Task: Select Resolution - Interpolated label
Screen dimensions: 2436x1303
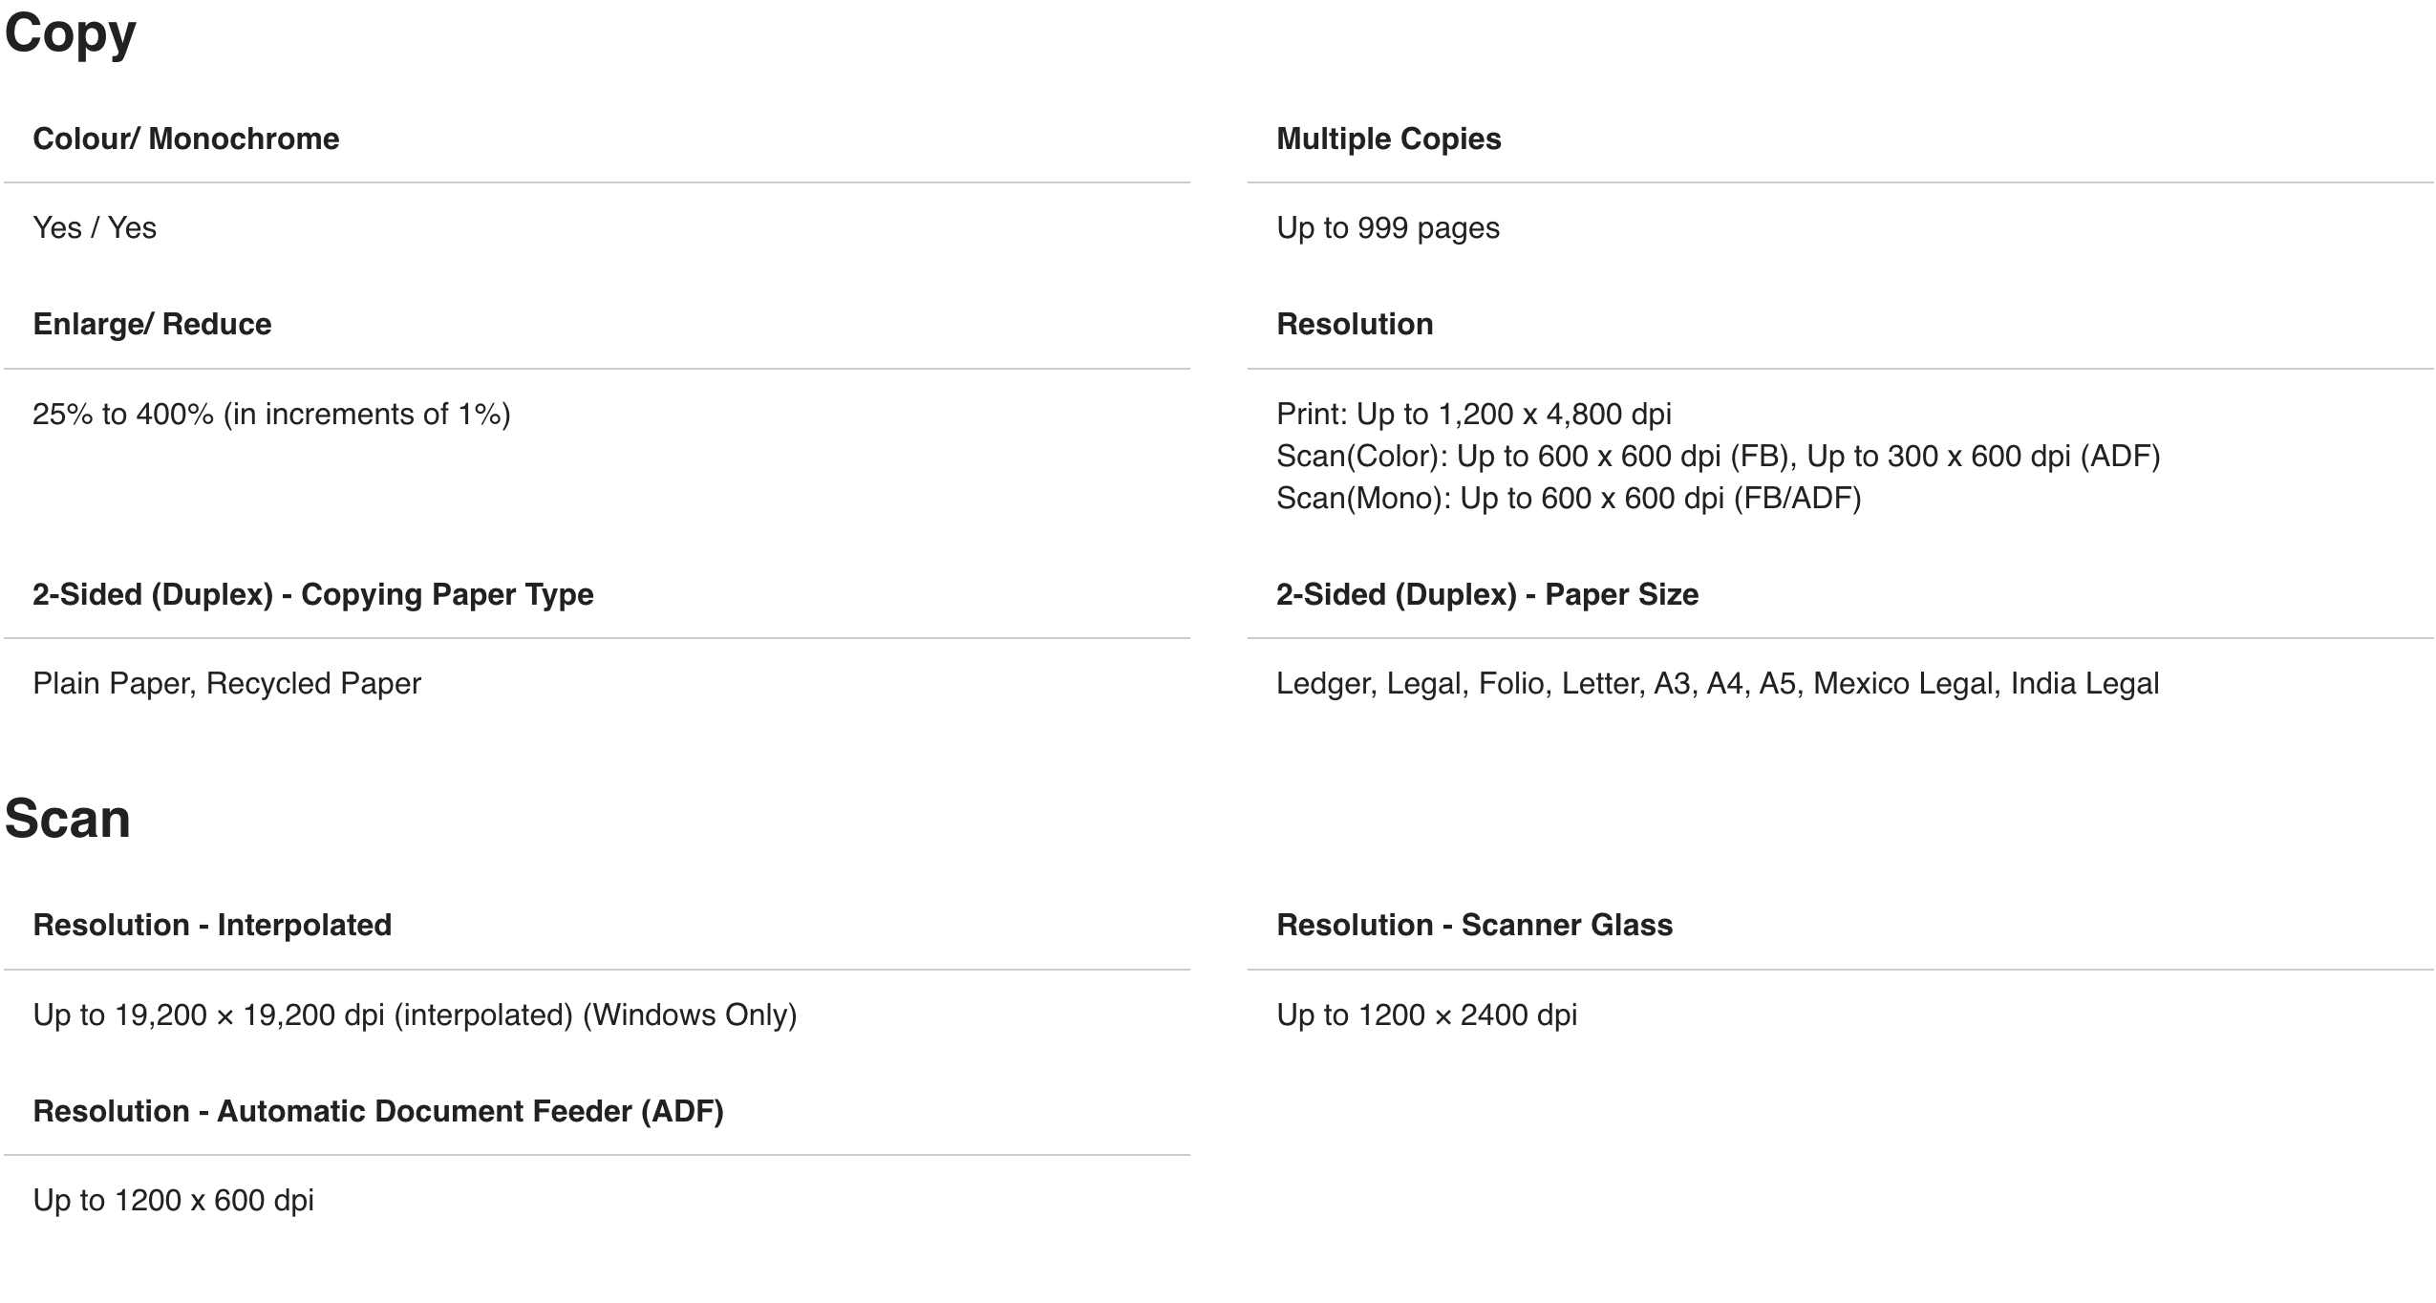Action: click(x=212, y=925)
